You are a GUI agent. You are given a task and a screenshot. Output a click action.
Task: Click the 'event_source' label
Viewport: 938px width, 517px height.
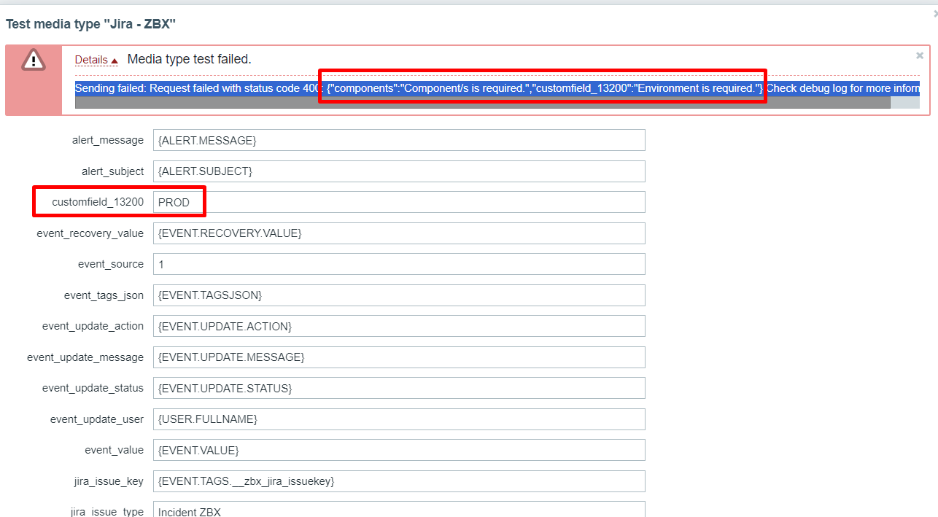tap(111, 264)
